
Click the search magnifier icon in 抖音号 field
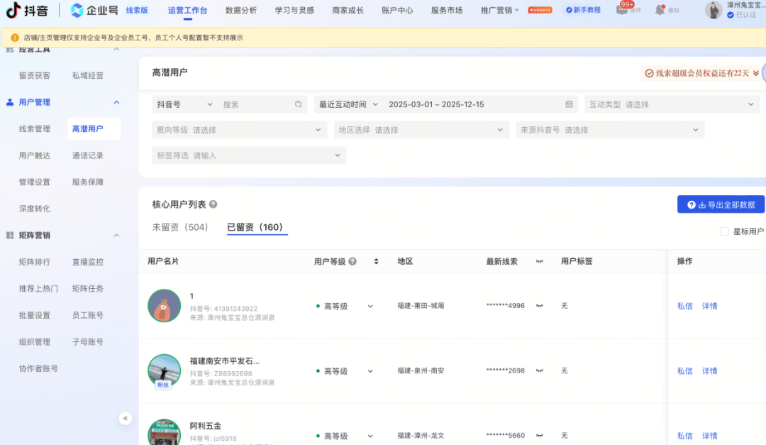point(299,104)
